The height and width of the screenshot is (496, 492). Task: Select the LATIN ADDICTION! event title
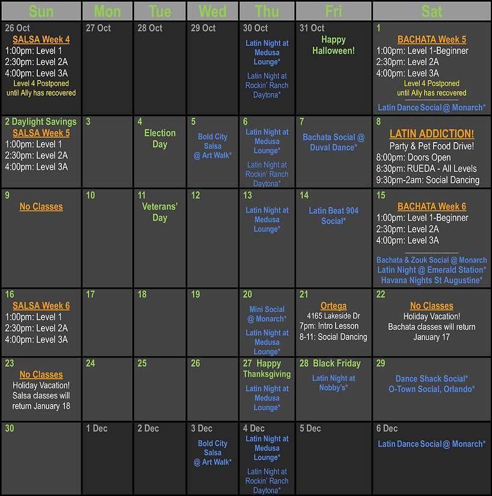(431, 134)
